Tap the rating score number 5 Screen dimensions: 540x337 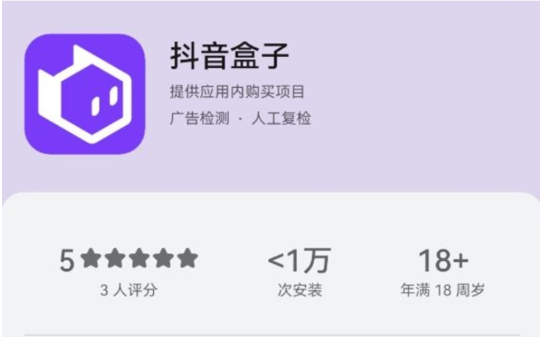(67, 260)
